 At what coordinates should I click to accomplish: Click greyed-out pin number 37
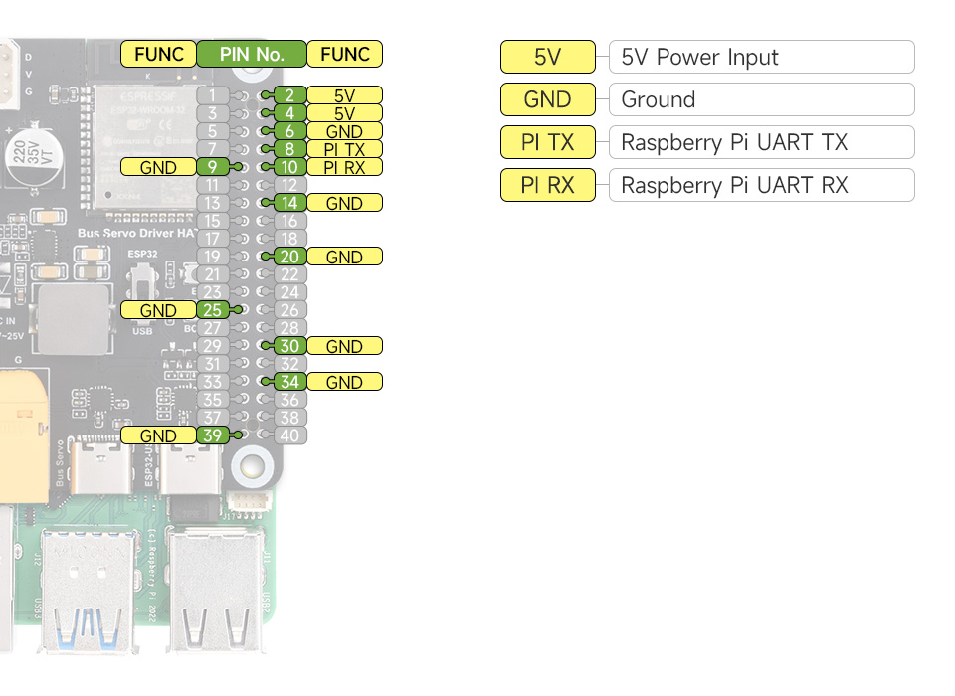click(x=213, y=418)
